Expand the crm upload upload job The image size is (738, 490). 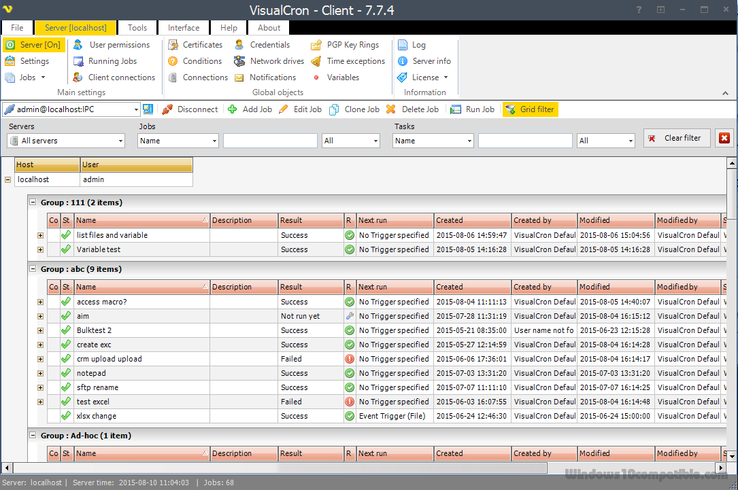(41, 360)
